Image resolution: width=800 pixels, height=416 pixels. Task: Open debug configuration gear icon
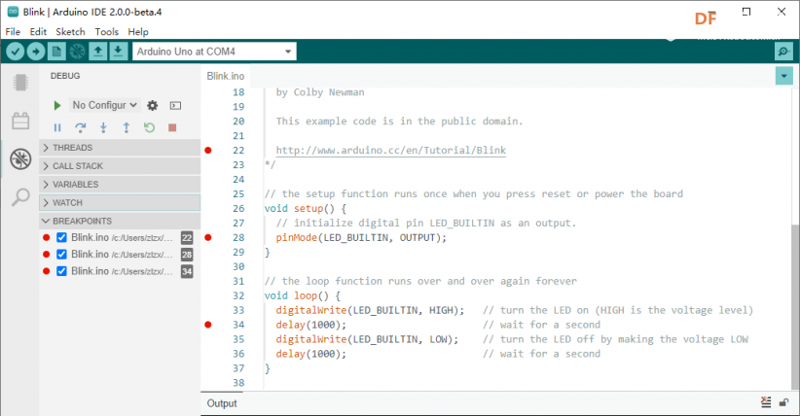[x=153, y=106]
